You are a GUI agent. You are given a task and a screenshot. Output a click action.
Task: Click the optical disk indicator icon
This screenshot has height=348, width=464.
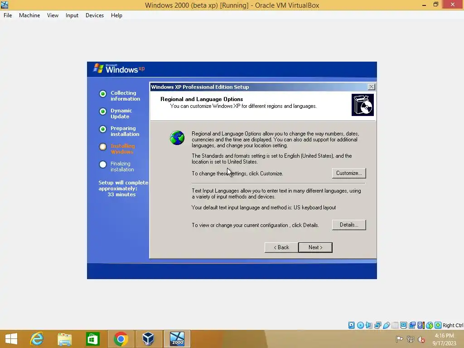[360, 325]
